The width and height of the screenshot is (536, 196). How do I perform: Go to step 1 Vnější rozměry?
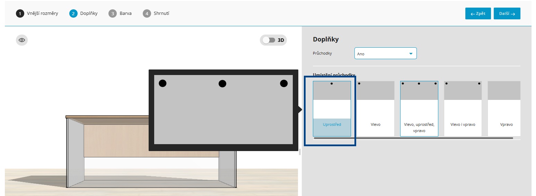click(37, 13)
